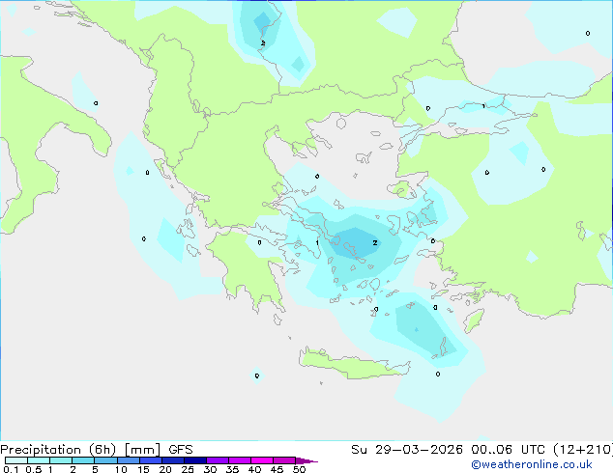This screenshot has width=613, height=473.
Task: Select the 45–50 mm legend swatch
Action: (284, 460)
